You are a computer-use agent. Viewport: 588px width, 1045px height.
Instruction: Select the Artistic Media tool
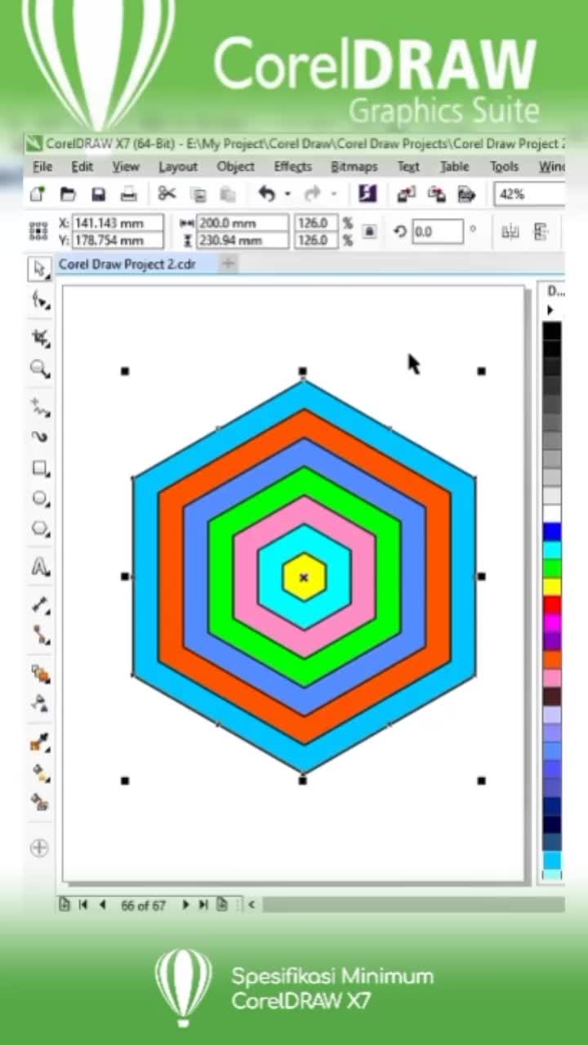[39, 437]
